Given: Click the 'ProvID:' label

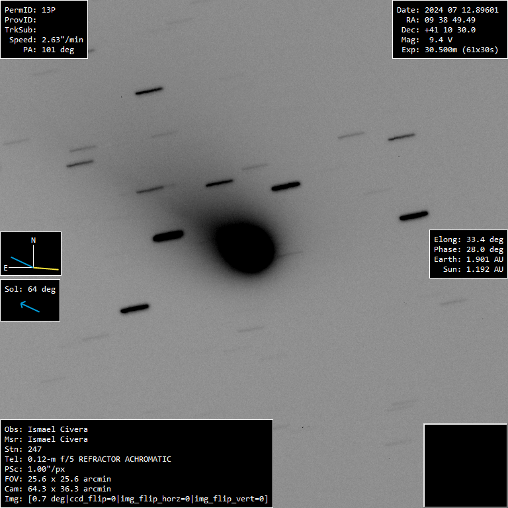Looking at the screenshot, I should pyautogui.click(x=21, y=20).
